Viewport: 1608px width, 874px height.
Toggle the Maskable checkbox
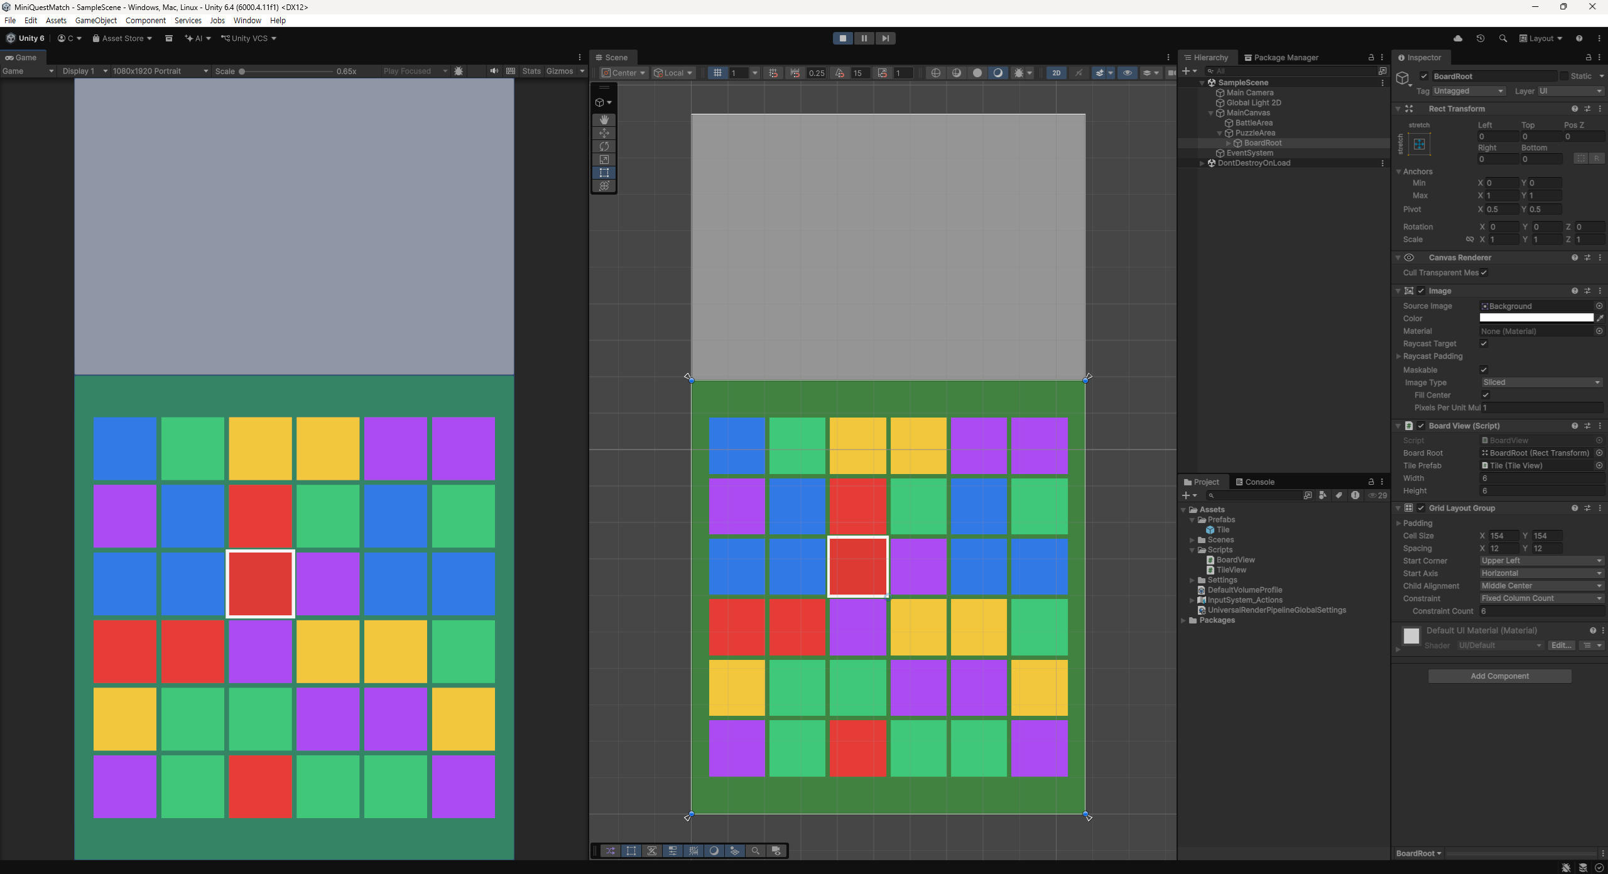[1484, 370]
